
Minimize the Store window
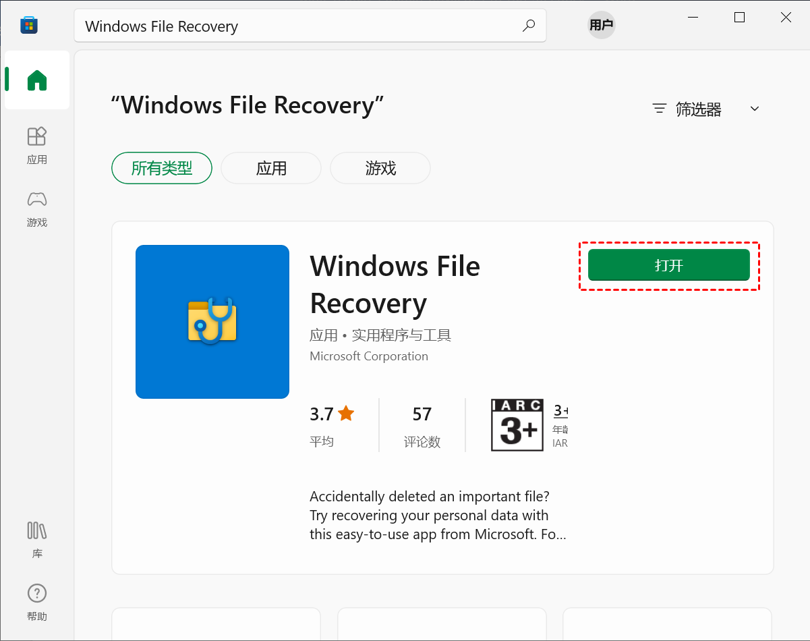pyautogui.click(x=693, y=18)
